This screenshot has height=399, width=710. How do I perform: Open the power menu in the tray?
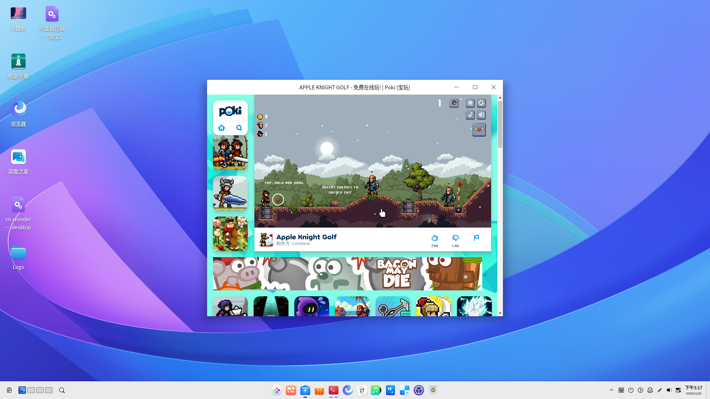(x=631, y=390)
